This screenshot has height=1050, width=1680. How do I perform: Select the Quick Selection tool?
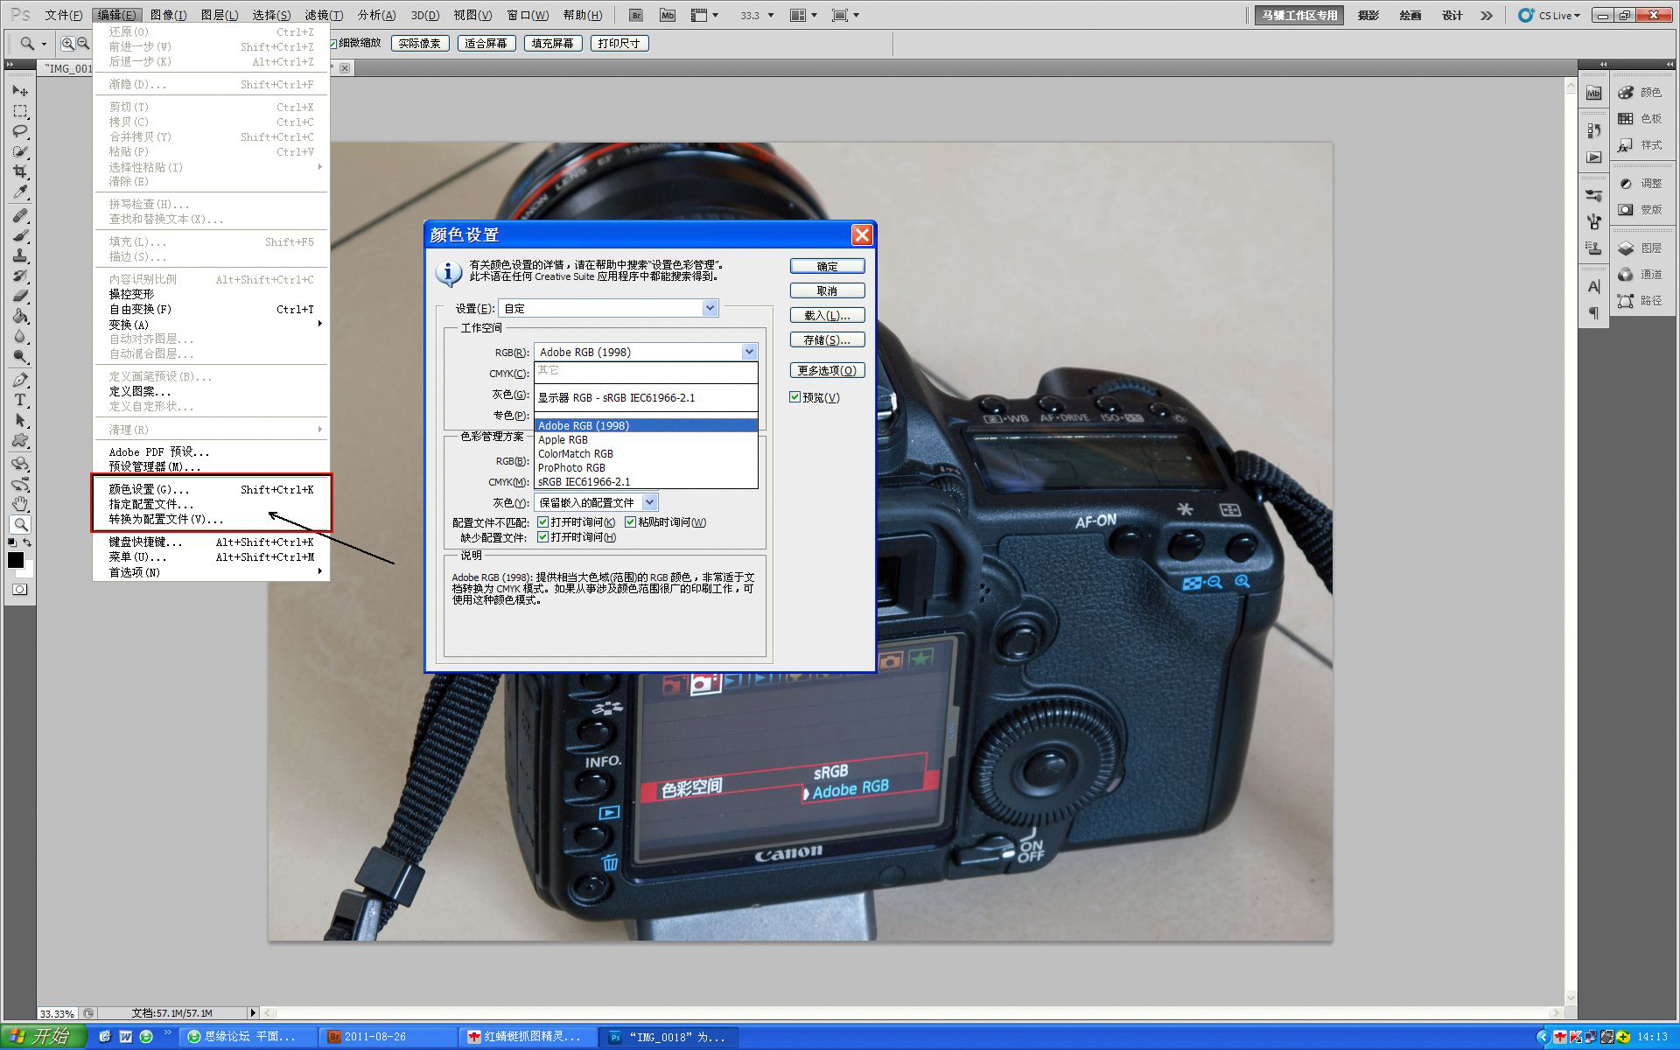pyautogui.click(x=20, y=151)
